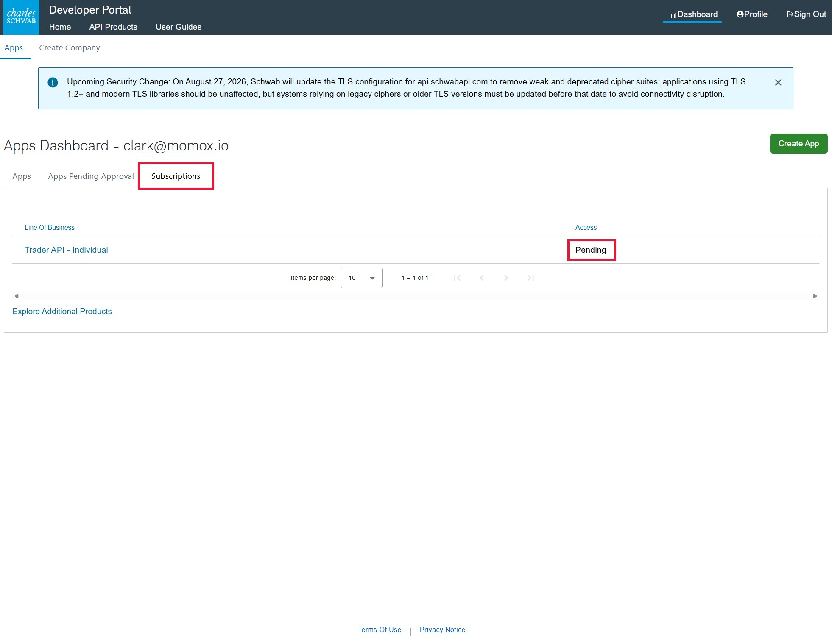Viewport: 832px width, 641px height.
Task: Click the '1 – 1 of 1' range label
Action: click(x=415, y=278)
